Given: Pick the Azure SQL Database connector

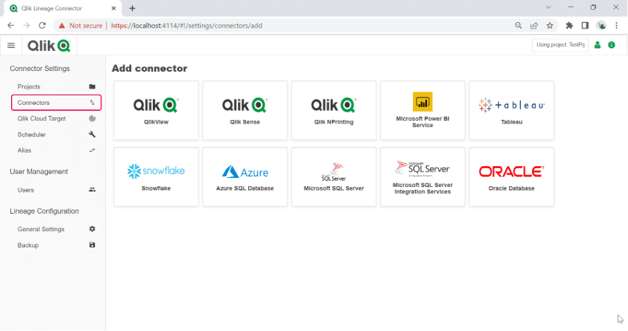Looking at the screenshot, I should pos(245,177).
